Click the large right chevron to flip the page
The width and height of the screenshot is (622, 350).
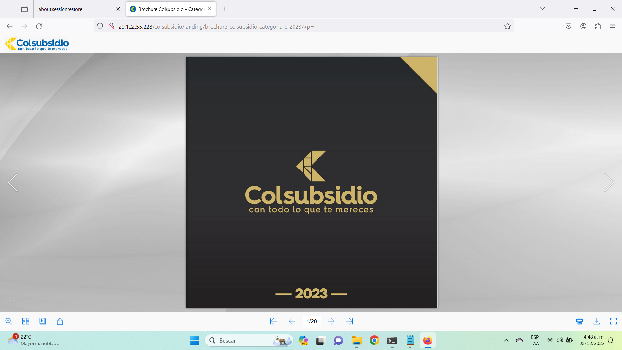[609, 182]
